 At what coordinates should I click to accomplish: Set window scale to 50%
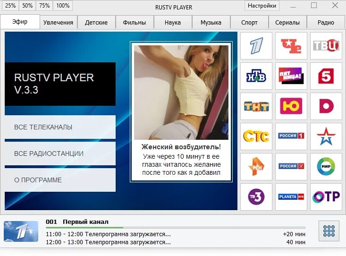[27, 6]
